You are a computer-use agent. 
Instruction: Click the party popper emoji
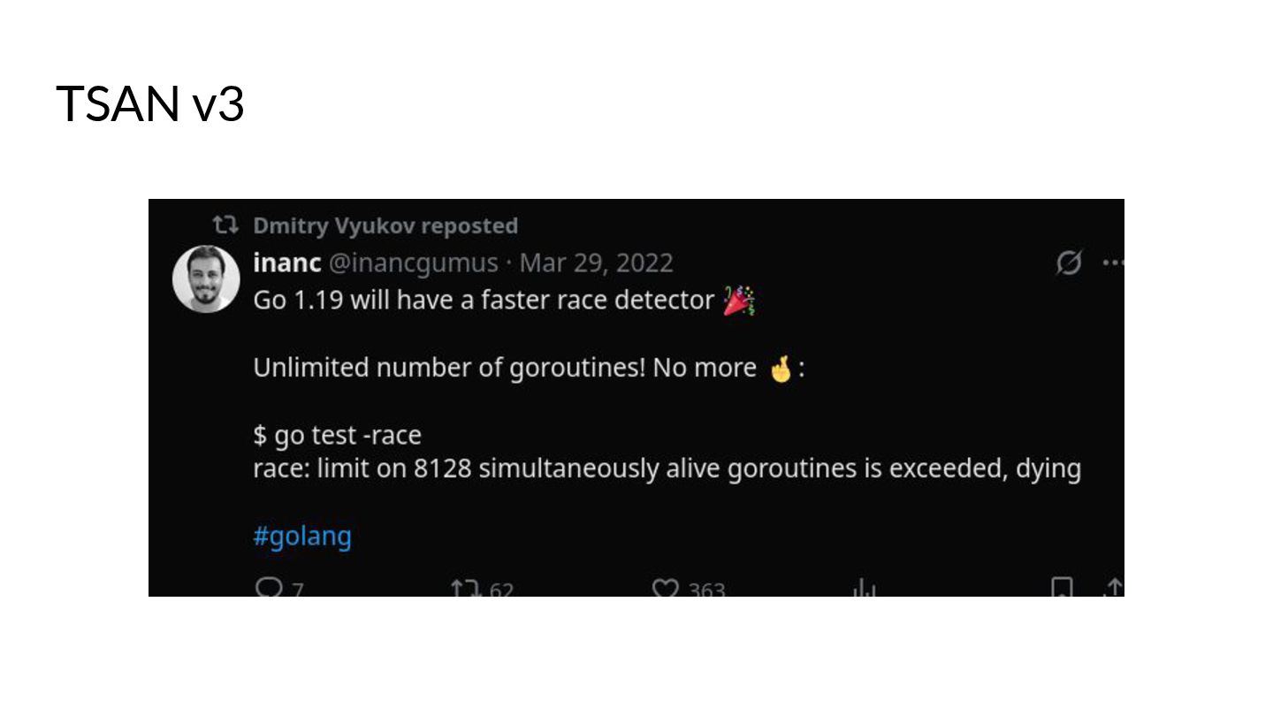pyautogui.click(x=739, y=301)
